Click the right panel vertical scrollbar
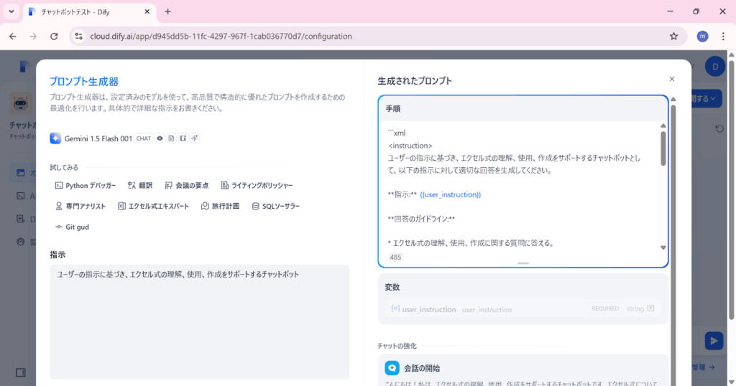This screenshot has width=736, height=386. click(x=673, y=244)
